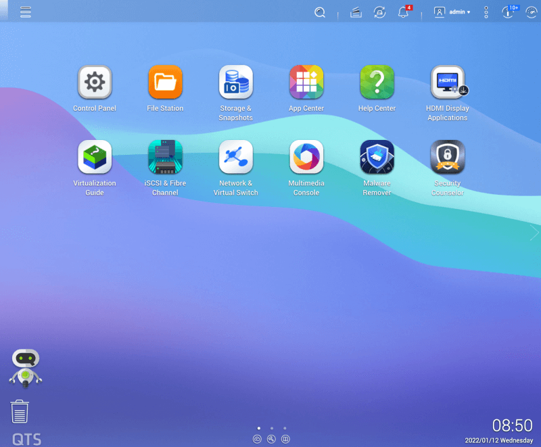Viewport: 541px width, 447px height.
Task: Open iSCSI & Fibre Channel settings
Action: pos(165,157)
